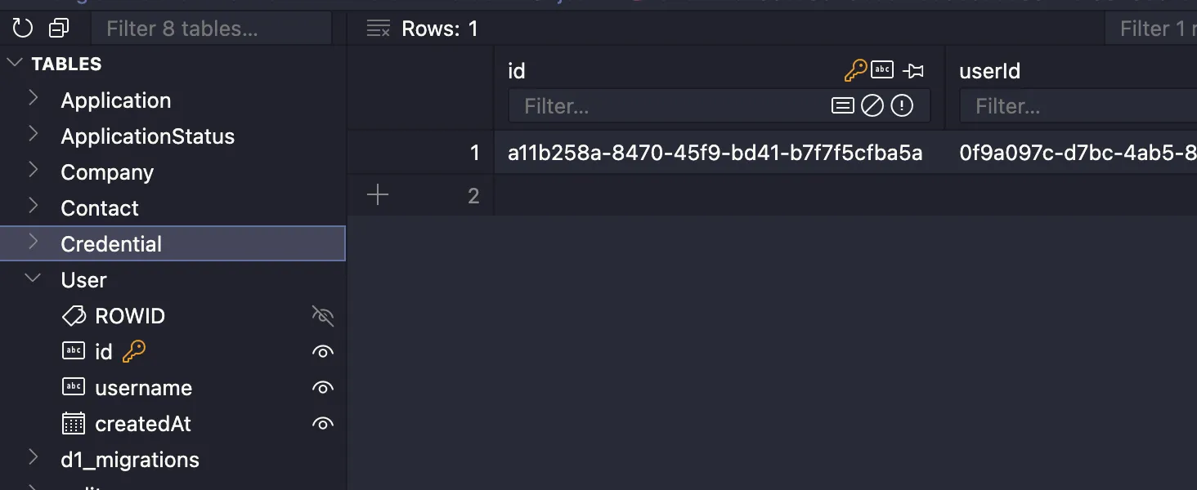
Task: Toggle visibility of username column
Action: pyautogui.click(x=323, y=388)
